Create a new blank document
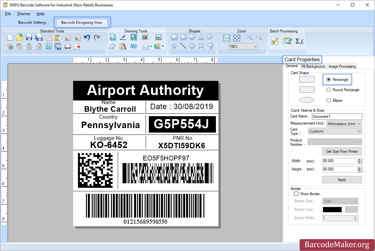375x251 pixels. tap(10, 38)
